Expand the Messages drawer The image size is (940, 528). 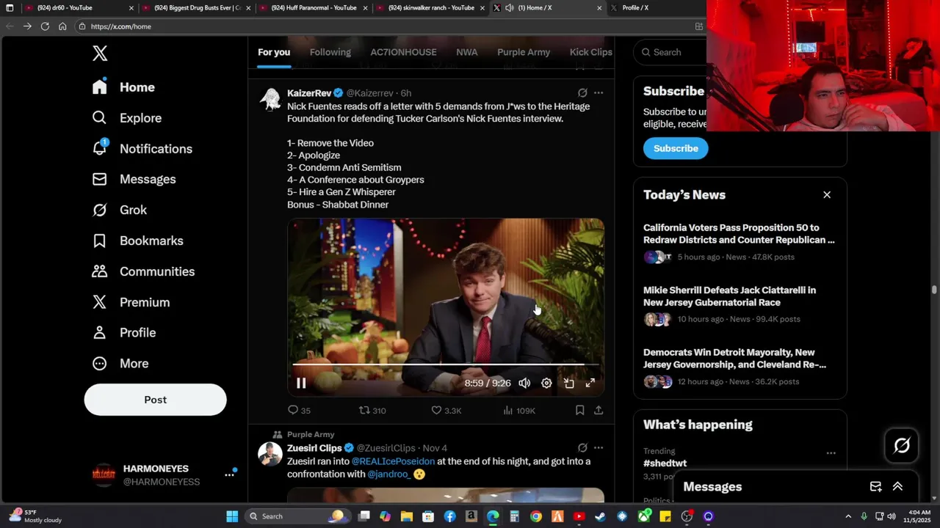(897, 487)
